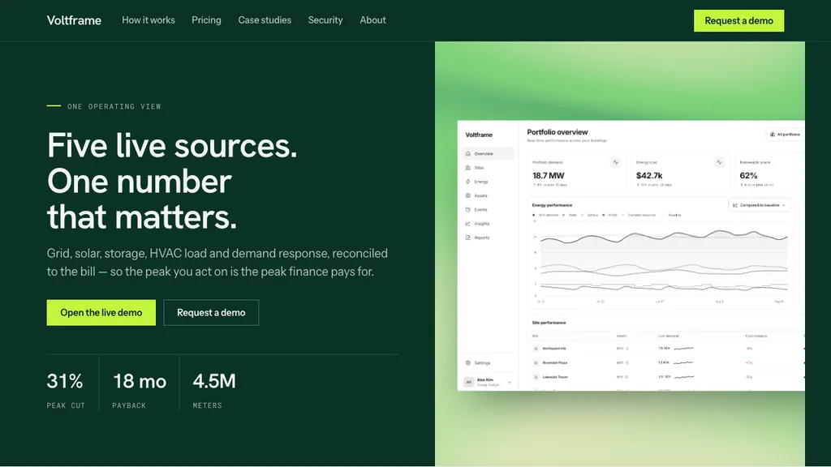Toggle the Baseline legend item

(670, 215)
